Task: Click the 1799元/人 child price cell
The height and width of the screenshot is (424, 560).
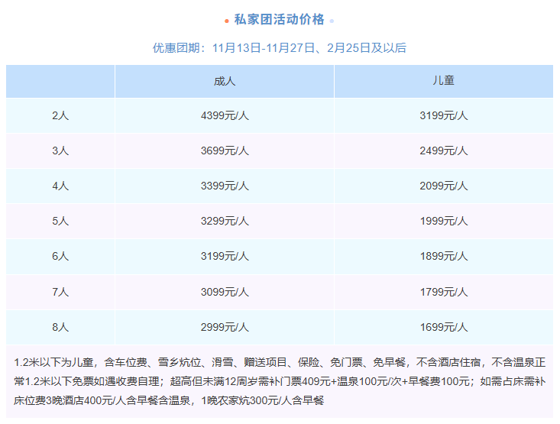Action: [443, 292]
